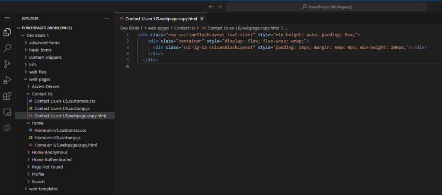Open the Power Pages Copilot icon

7,128
